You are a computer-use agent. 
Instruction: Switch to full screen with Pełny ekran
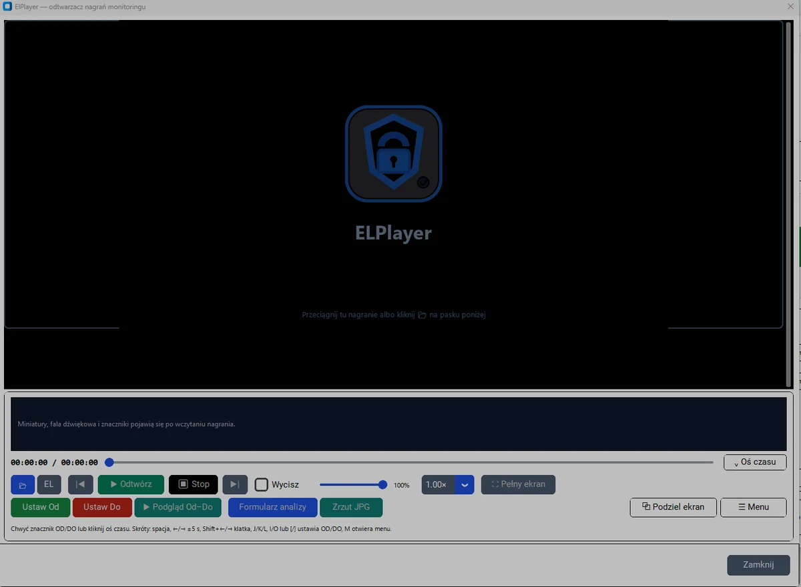[x=518, y=485]
